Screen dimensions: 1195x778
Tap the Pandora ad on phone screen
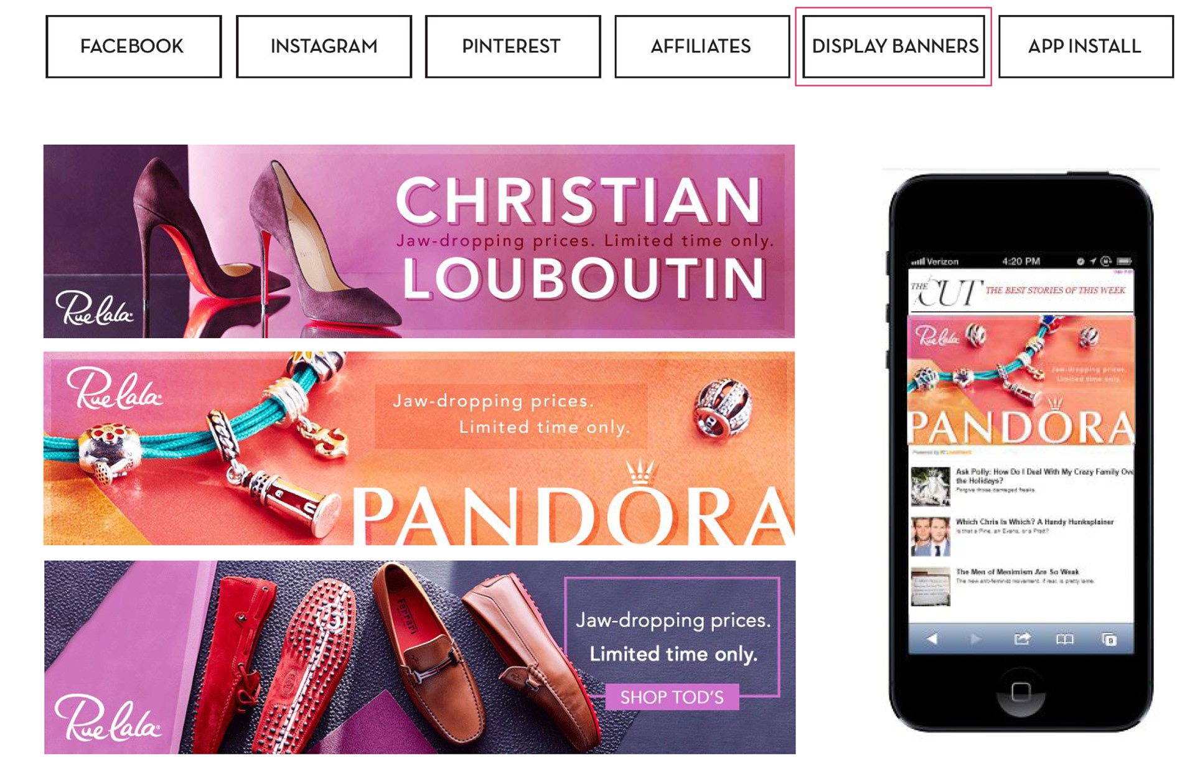pyautogui.click(x=1021, y=380)
